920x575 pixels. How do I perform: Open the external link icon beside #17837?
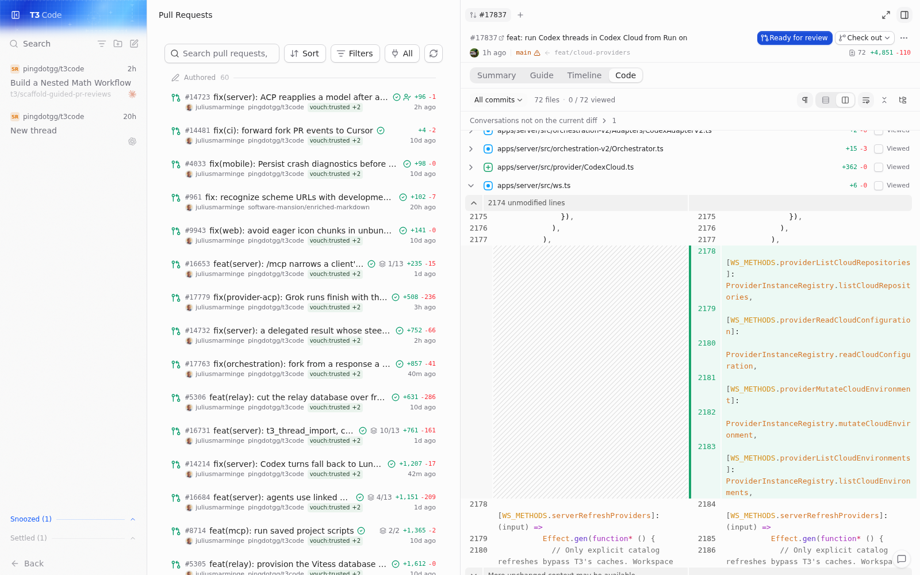[501, 38]
